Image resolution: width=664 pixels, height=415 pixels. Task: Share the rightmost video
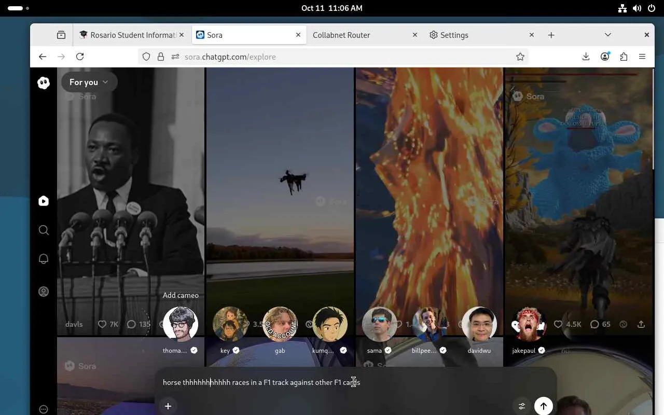point(641,324)
